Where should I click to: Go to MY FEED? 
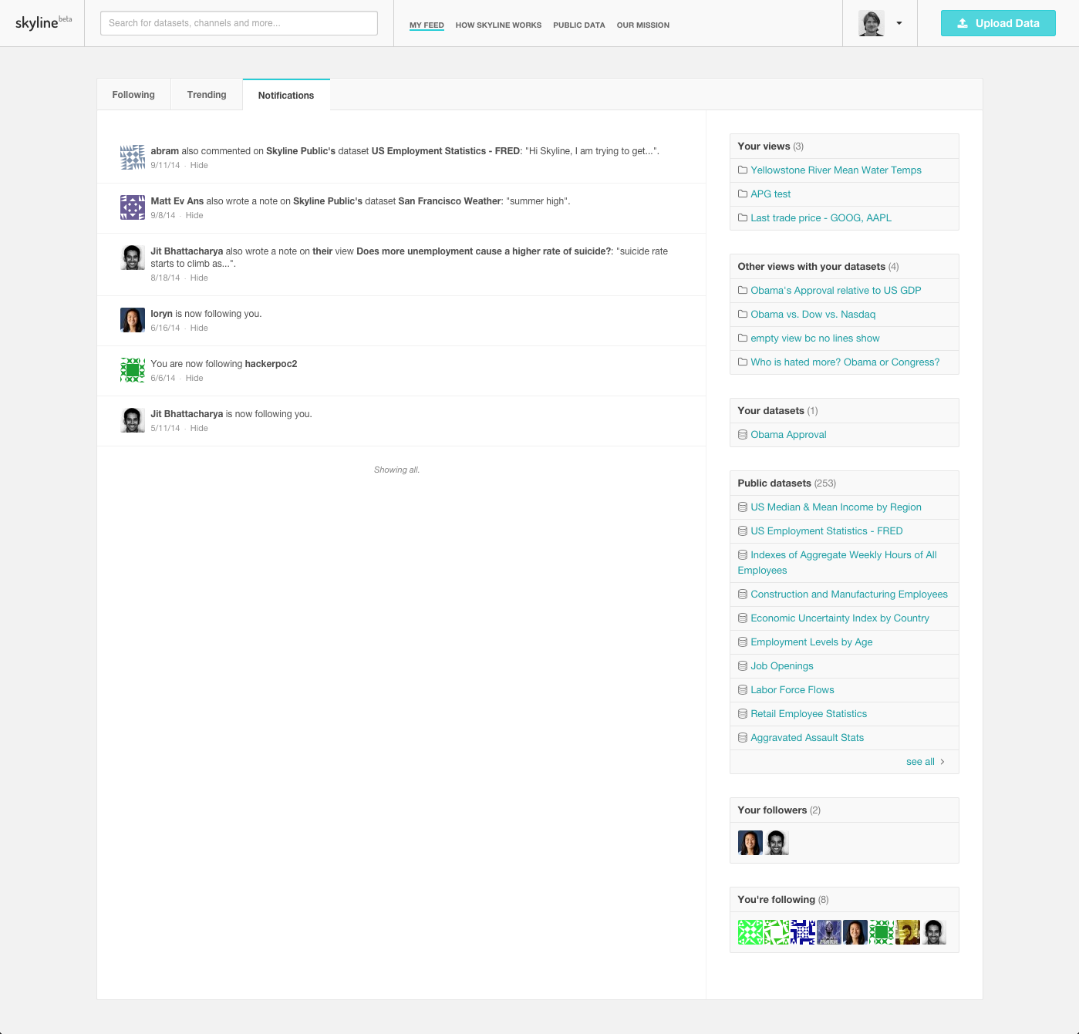pos(427,25)
